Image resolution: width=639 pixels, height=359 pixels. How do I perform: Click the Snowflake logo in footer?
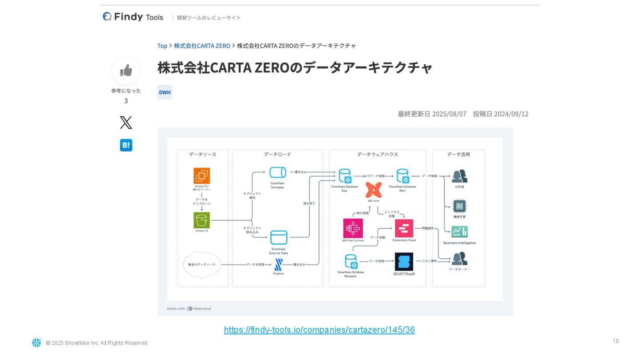pyautogui.click(x=36, y=343)
